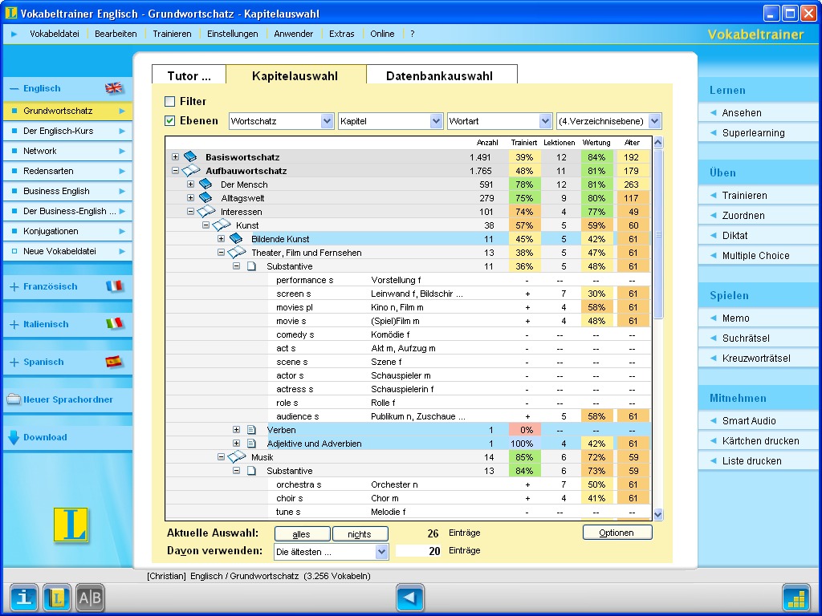Expand the Italienisch language section
This screenshot has width=822, height=616.
(x=14, y=324)
